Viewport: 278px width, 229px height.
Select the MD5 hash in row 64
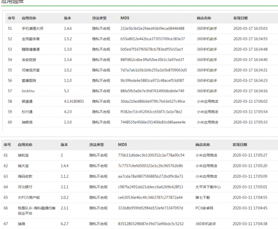pos(151,187)
